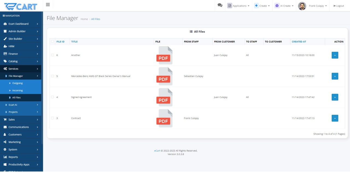Check the box for Signed Agreement row
Screen dimensions: 350x172
(x=52, y=97)
